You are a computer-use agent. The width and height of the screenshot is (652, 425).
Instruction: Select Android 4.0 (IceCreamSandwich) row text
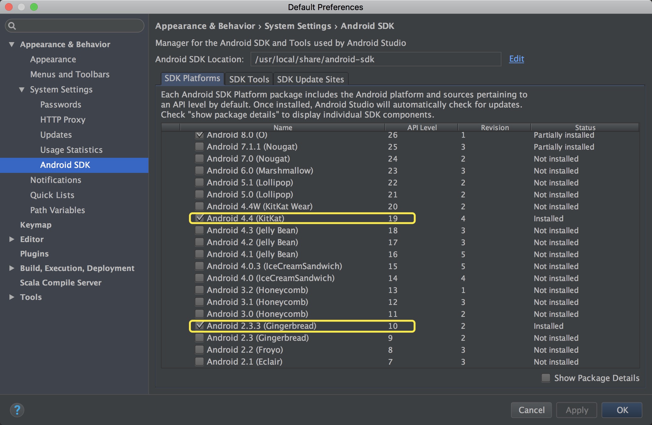271,278
